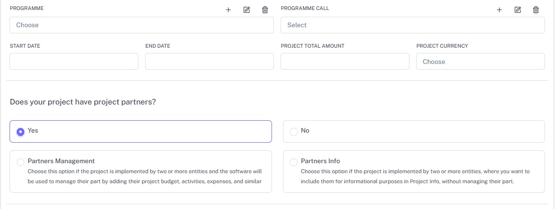Click the Project Total Amount field
The image size is (555, 209).
(x=345, y=62)
